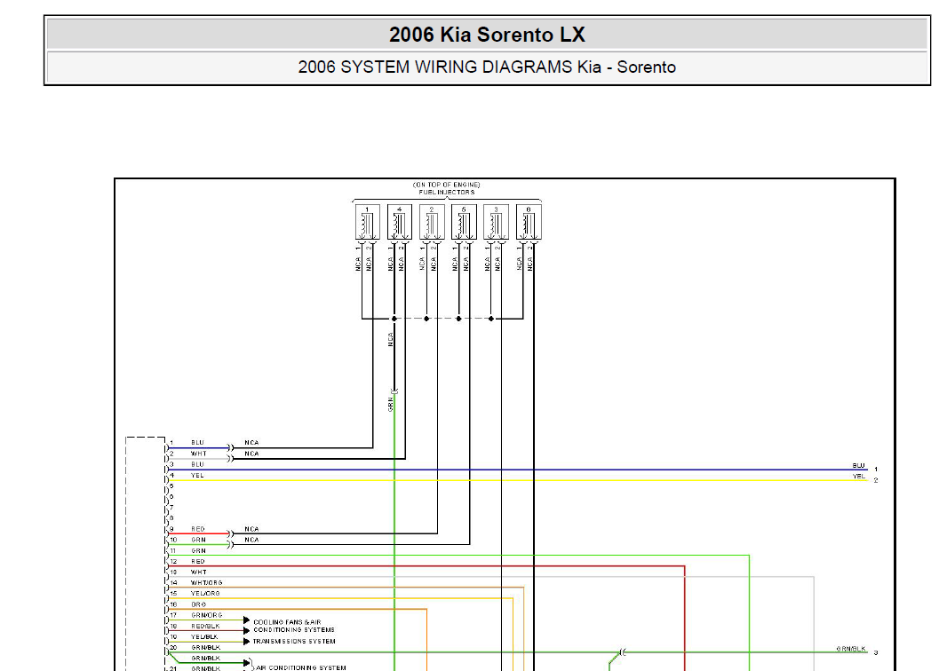Click the '2006 SYSTEM WIRING DIAGRAMS Kia - Sorento' subtitle

(x=487, y=67)
